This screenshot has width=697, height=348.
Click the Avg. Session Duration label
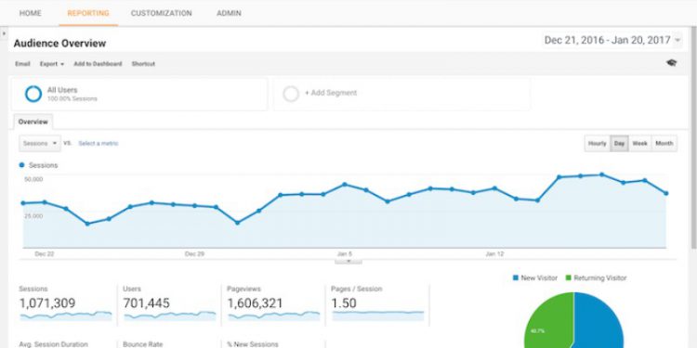(53, 344)
